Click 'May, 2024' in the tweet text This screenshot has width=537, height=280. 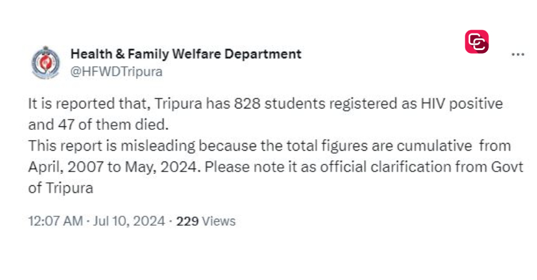click(x=161, y=167)
